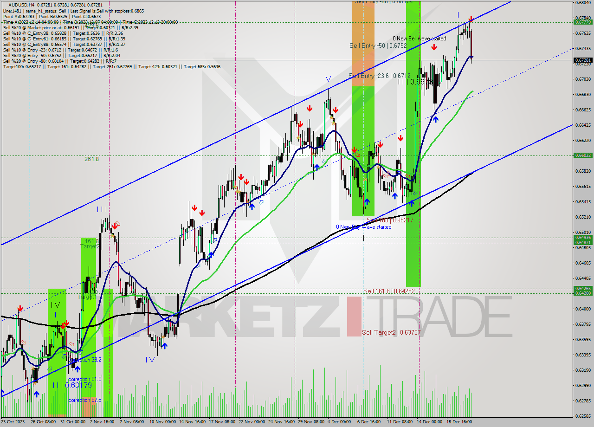
Task: Click the '4 Dec 00:00' date axis label
Action: [340, 422]
